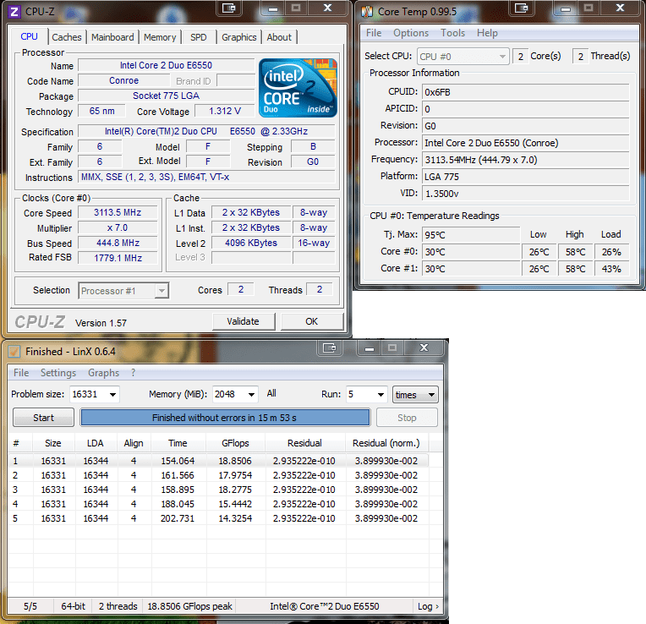Minimize the Core Temp window

click(x=565, y=8)
